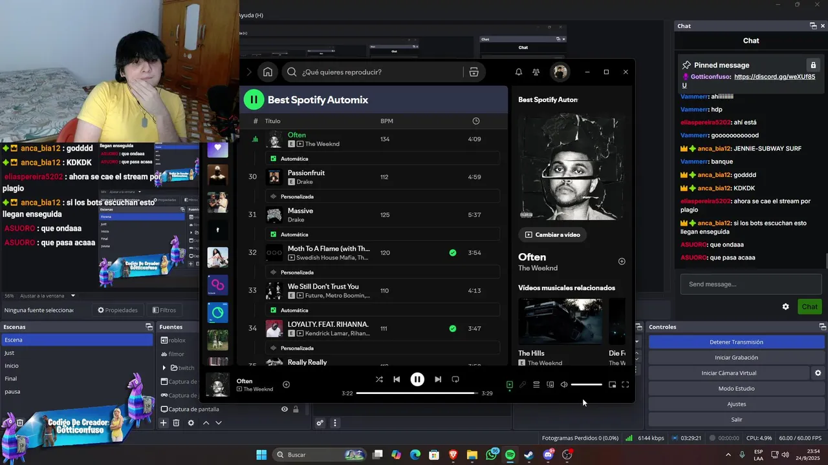Toggle the lock on Captura de pantalla
Viewport: 828px width, 465px height.
[296, 409]
